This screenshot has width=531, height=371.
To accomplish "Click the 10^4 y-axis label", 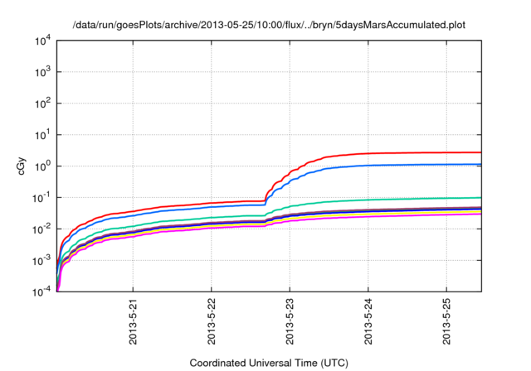I will pyautogui.click(x=43, y=41).
